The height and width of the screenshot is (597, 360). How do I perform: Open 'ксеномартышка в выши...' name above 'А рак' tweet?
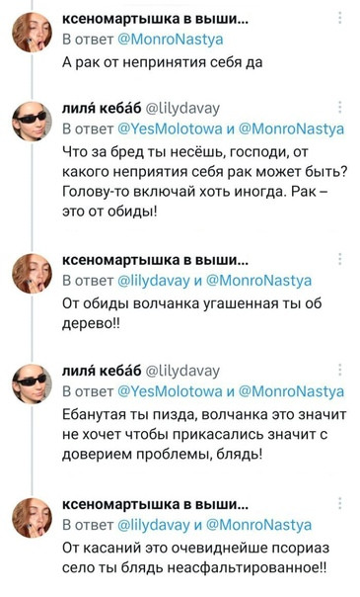tap(155, 19)
